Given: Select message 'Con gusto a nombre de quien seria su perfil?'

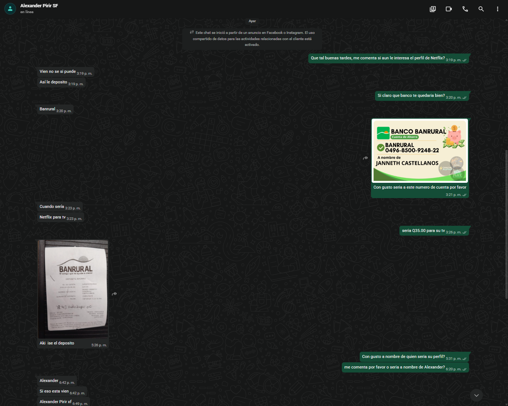Looking at the screenshot, I should pos(414,357).
